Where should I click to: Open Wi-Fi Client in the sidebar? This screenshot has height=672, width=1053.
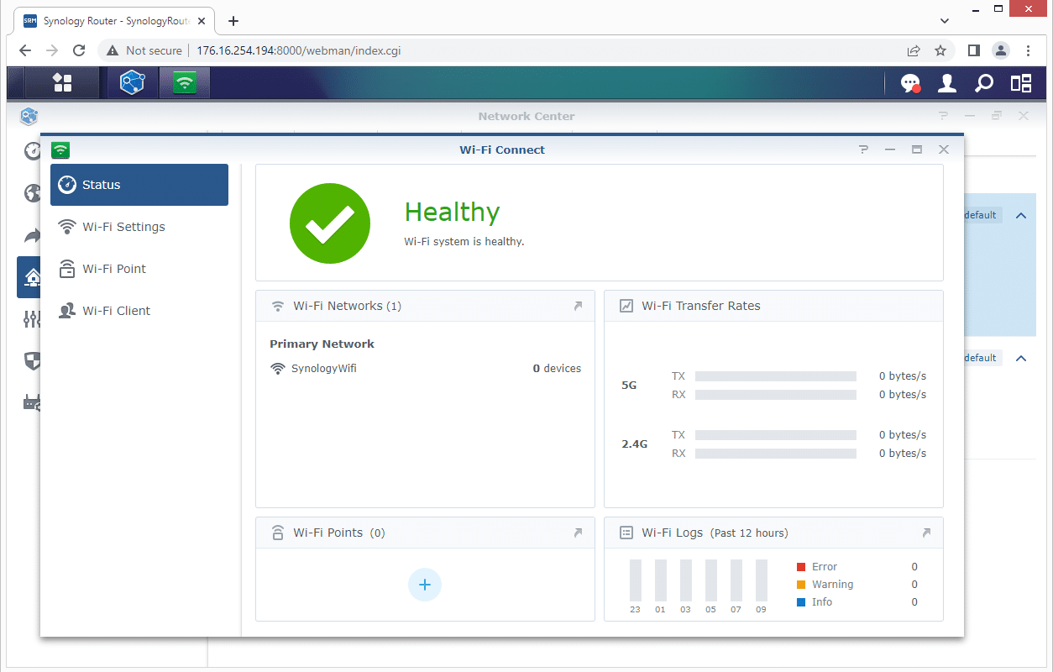pos(139,311)
